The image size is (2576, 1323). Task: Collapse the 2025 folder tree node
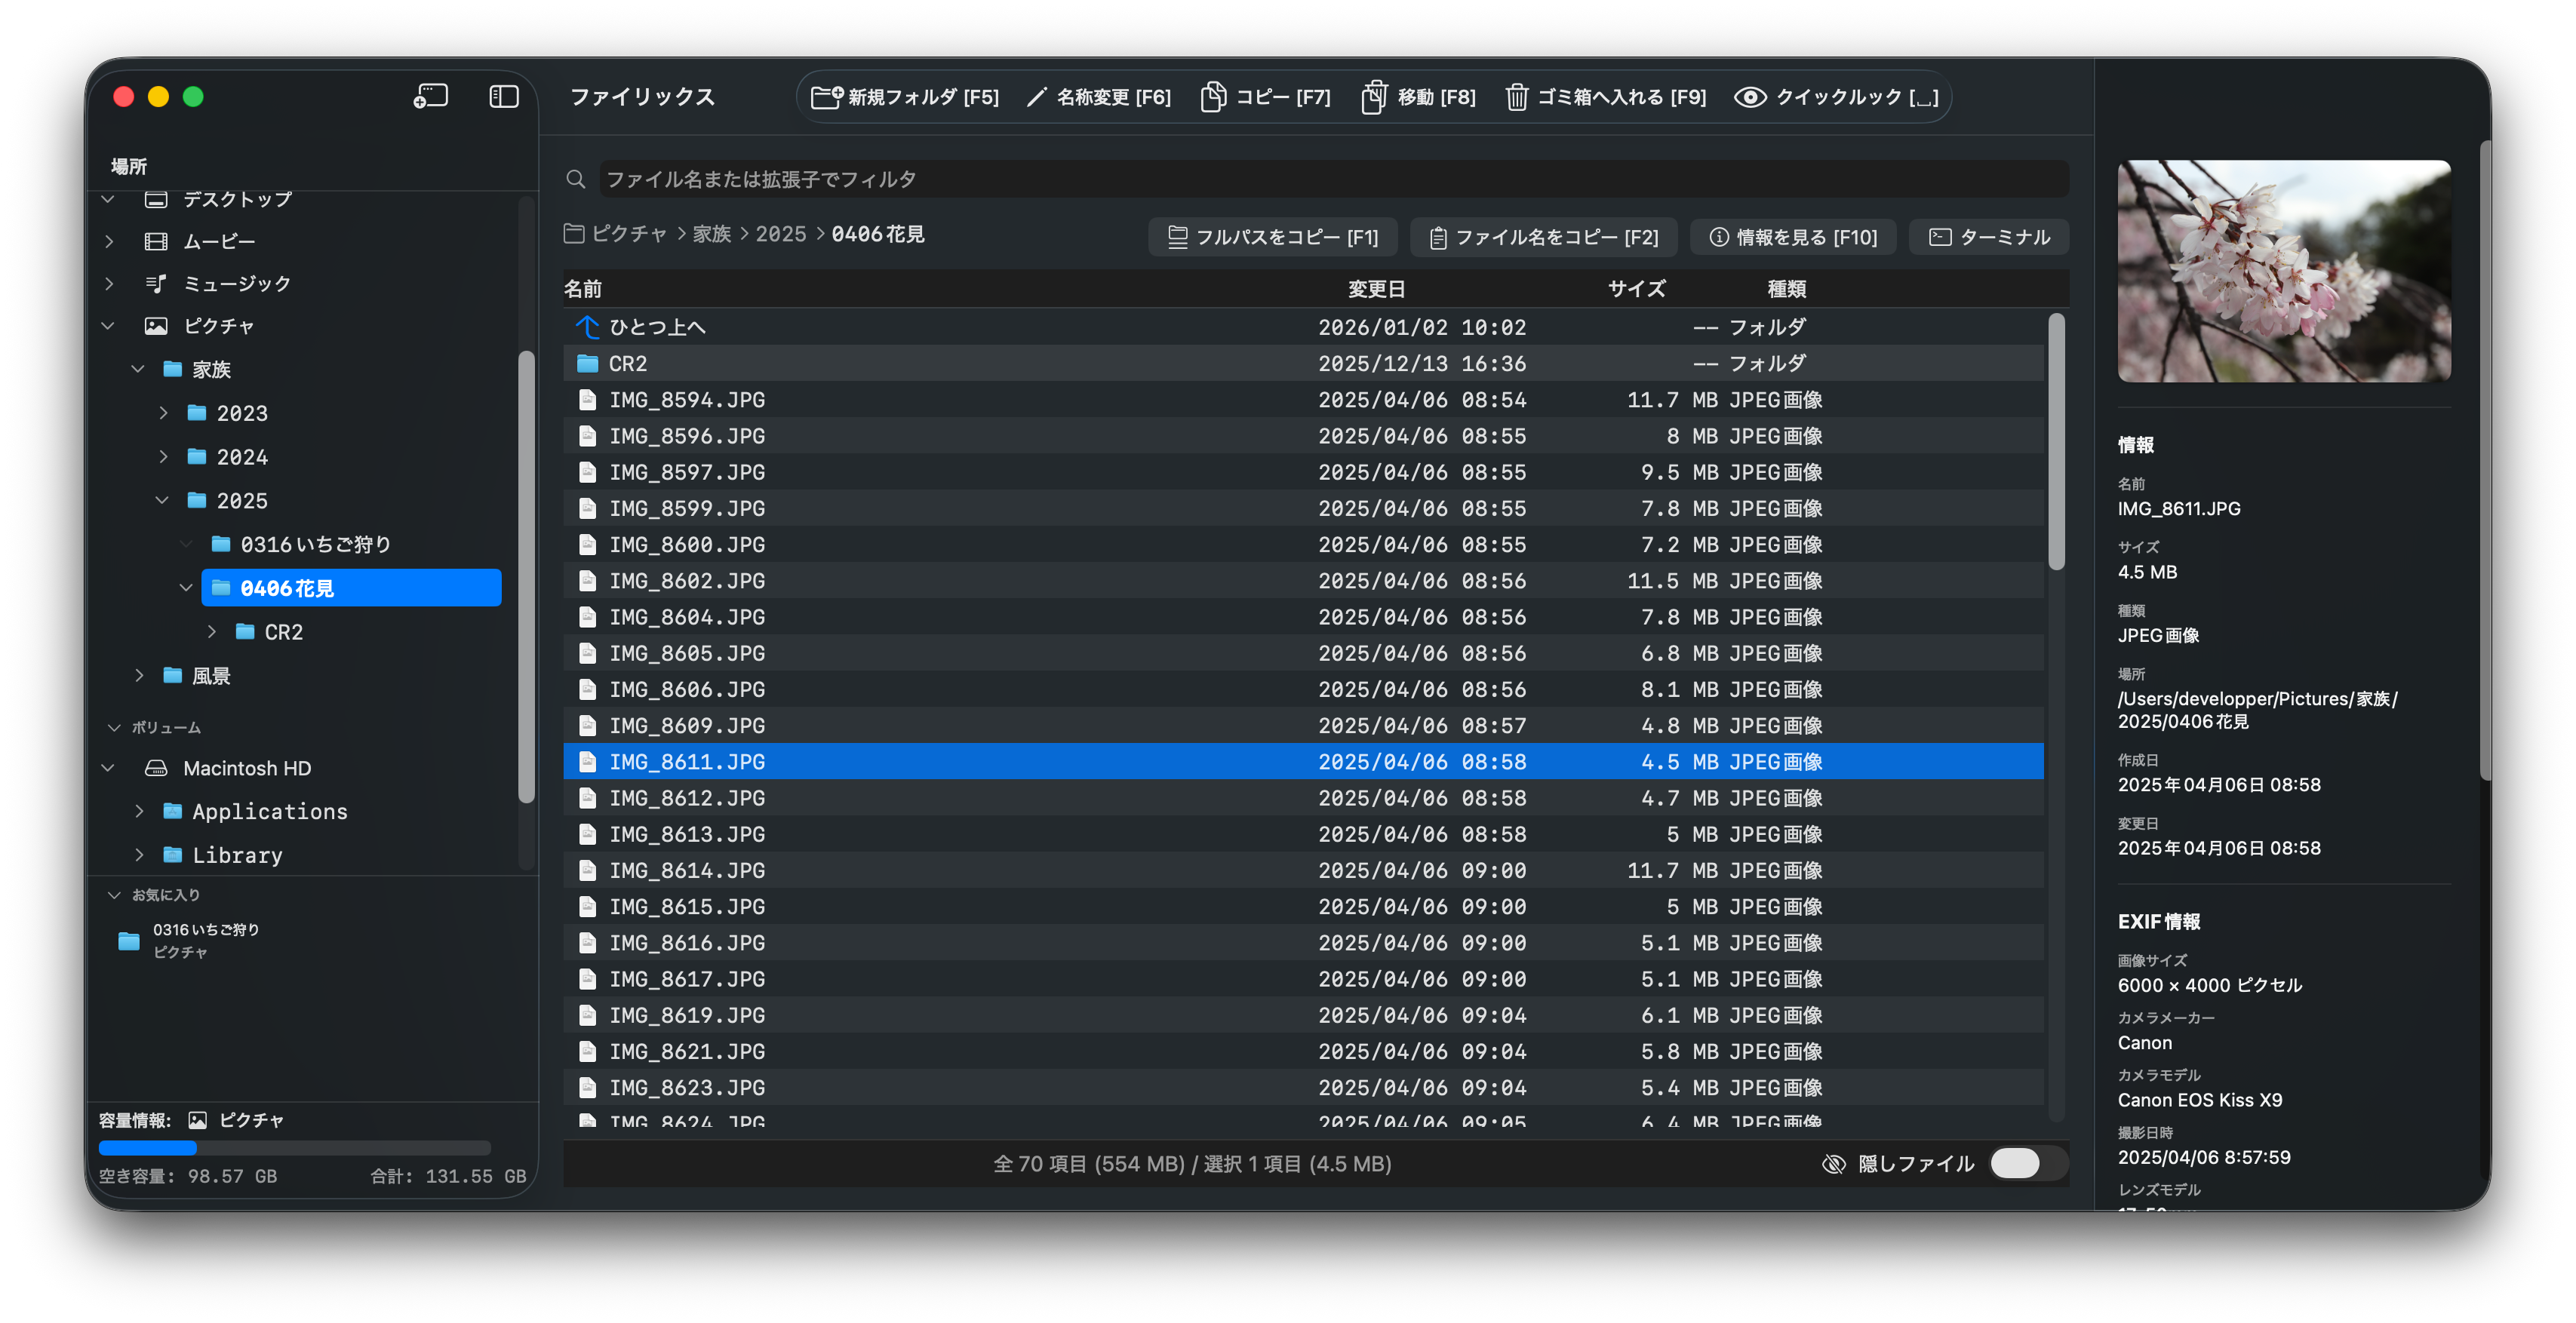[x=162, y=501]
